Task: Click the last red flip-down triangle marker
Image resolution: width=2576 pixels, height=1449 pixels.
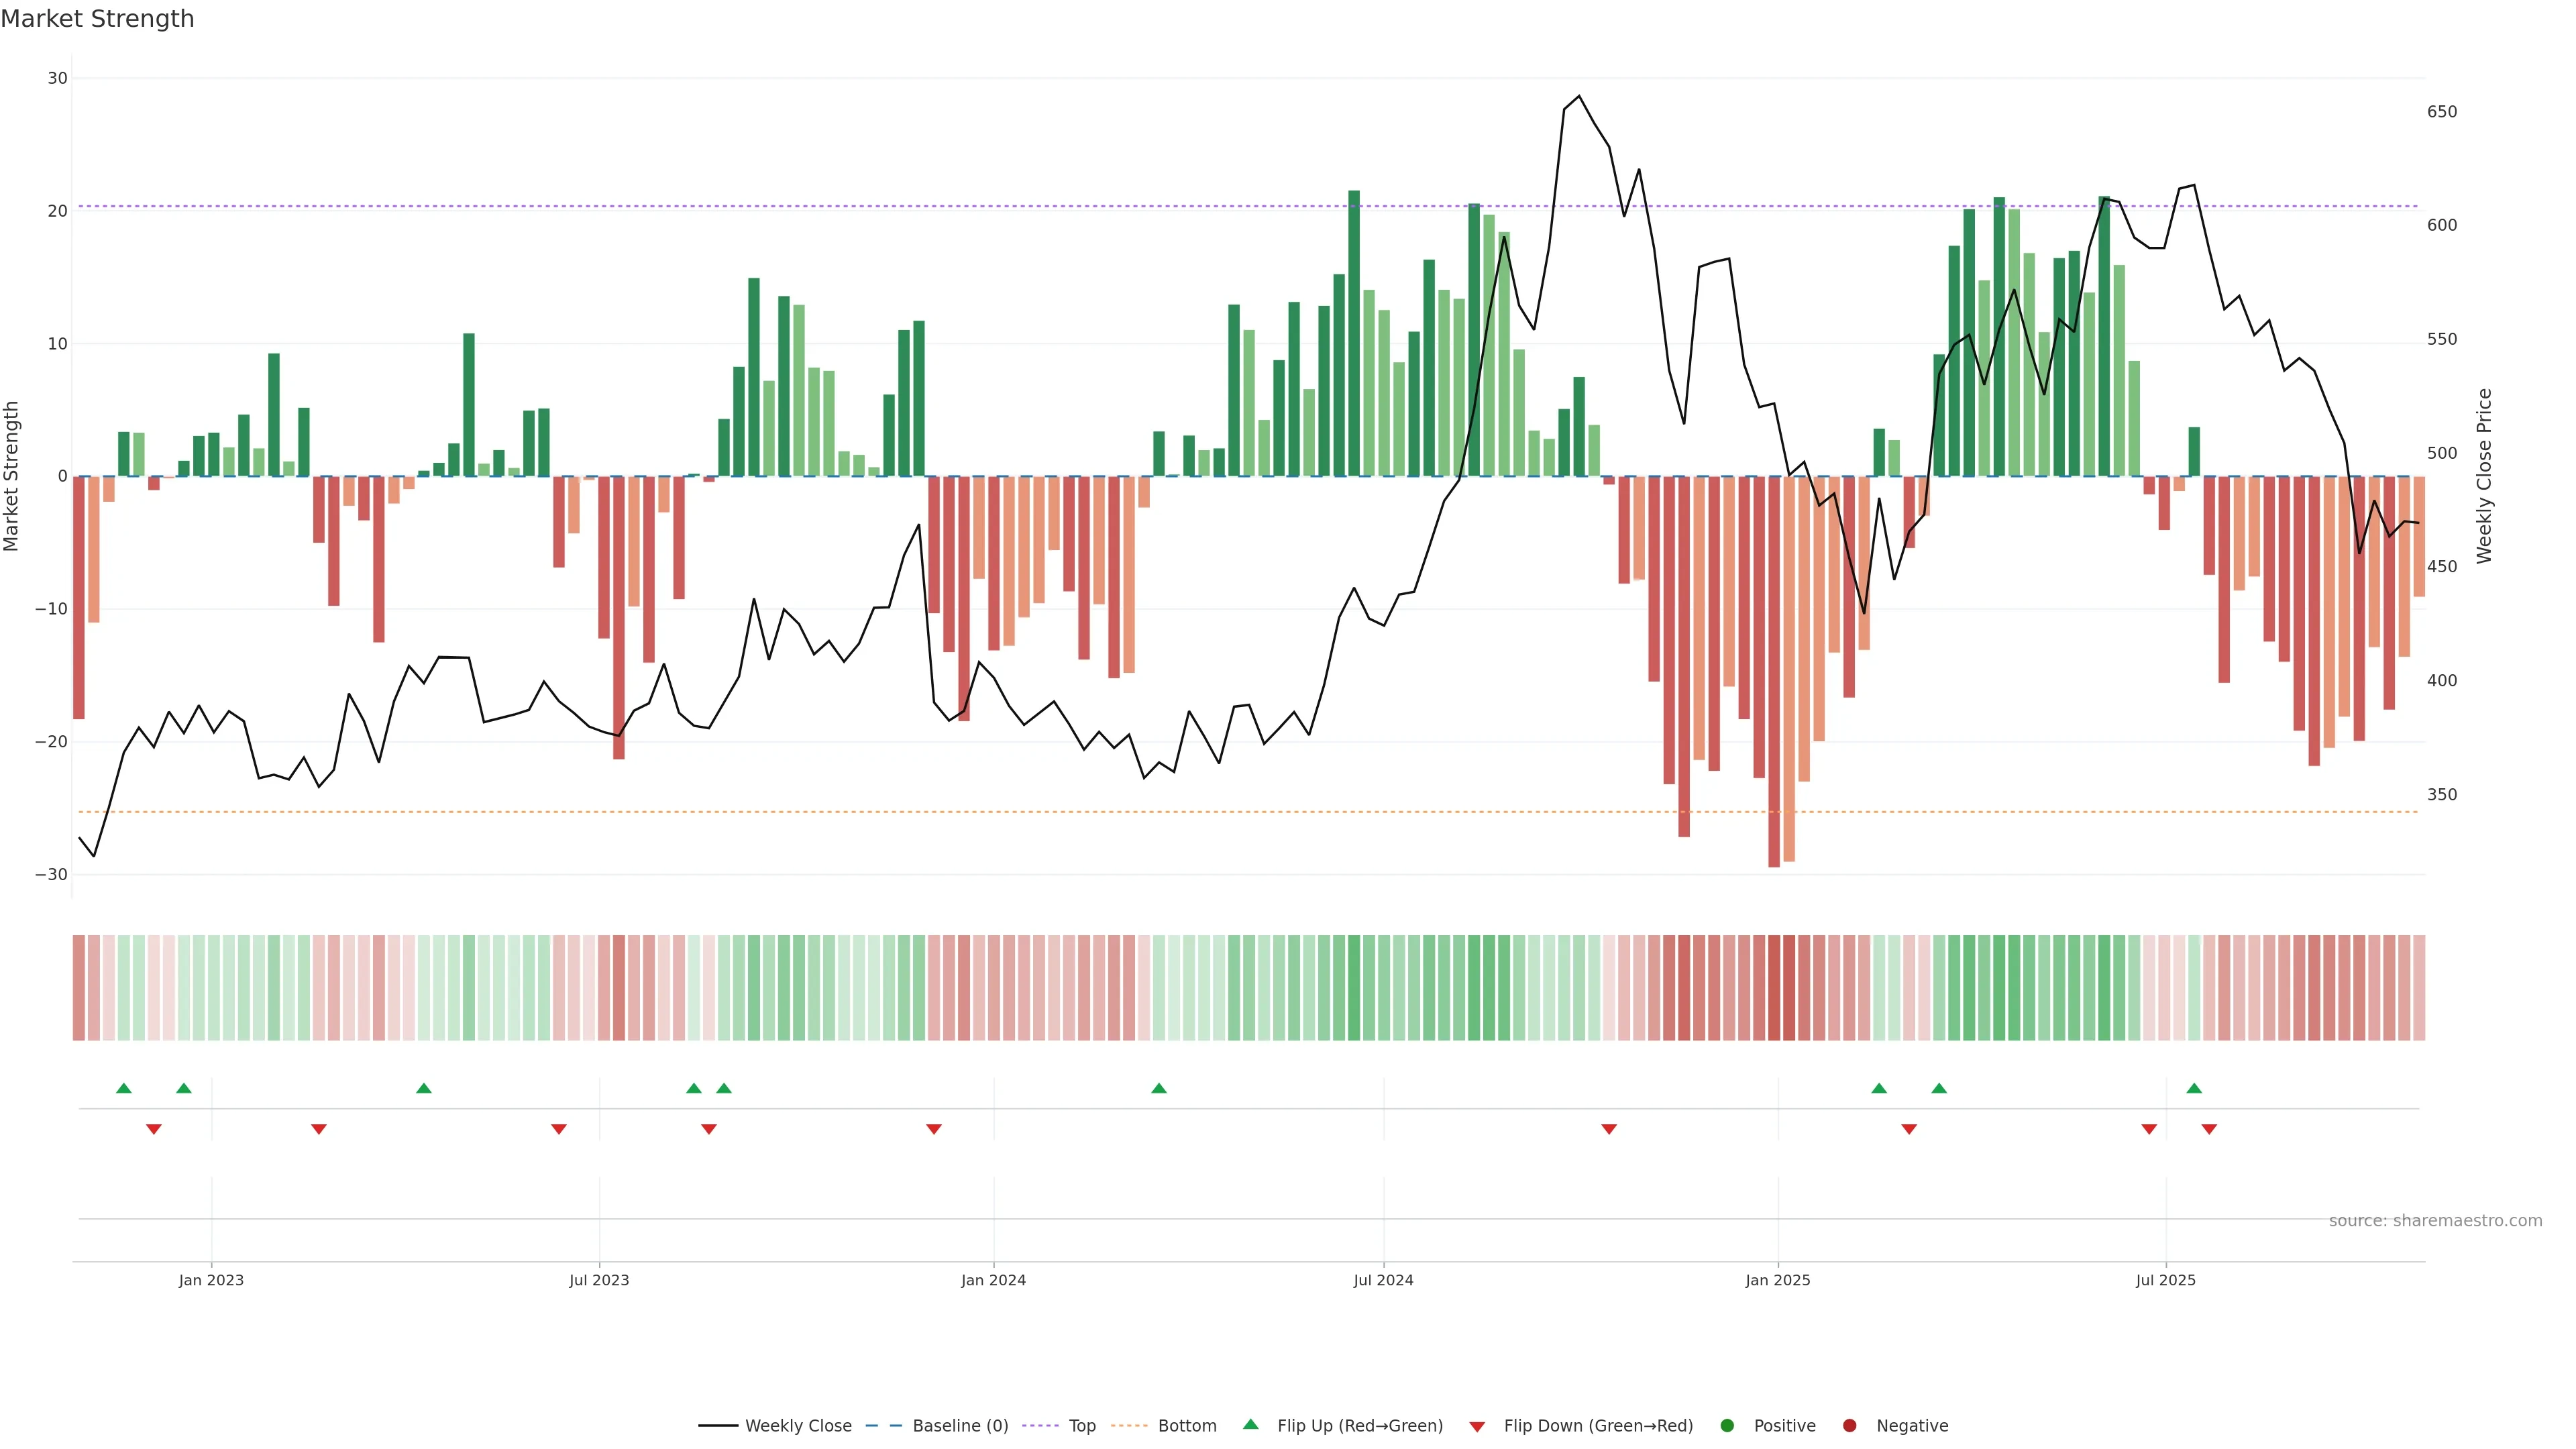Action: pyautogui.click(x=2209, y=1129)
